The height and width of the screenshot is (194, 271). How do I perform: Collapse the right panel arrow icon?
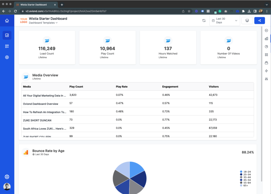tap(266, 30)
